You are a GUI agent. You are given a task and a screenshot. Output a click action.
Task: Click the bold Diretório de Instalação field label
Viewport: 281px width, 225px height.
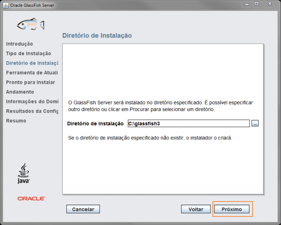click(x=95, y=124)
